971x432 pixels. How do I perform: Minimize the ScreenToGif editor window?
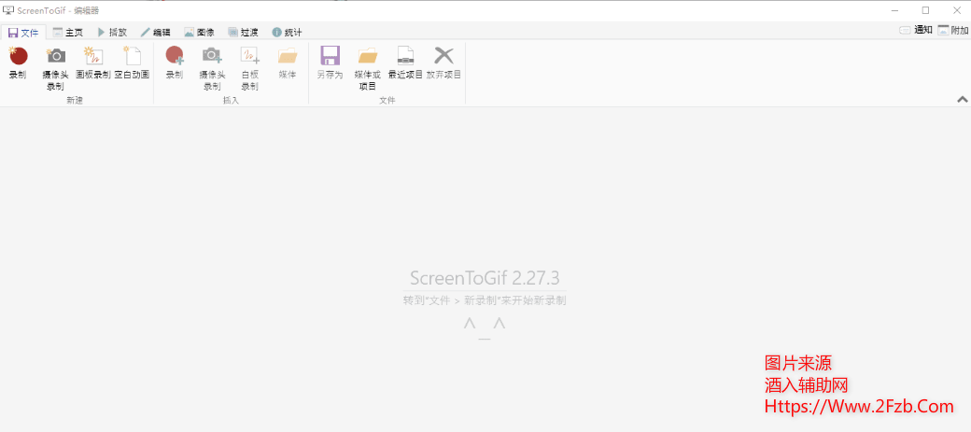(895, 10)
